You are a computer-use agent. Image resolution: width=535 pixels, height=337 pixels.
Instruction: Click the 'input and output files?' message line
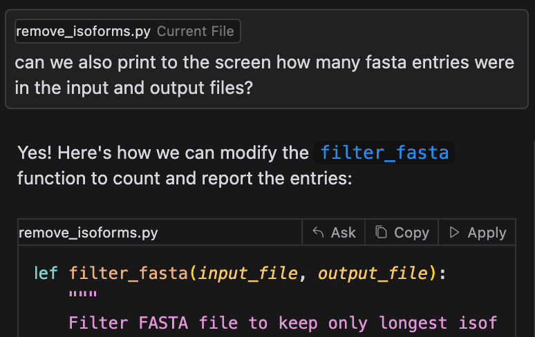[133, 88]
